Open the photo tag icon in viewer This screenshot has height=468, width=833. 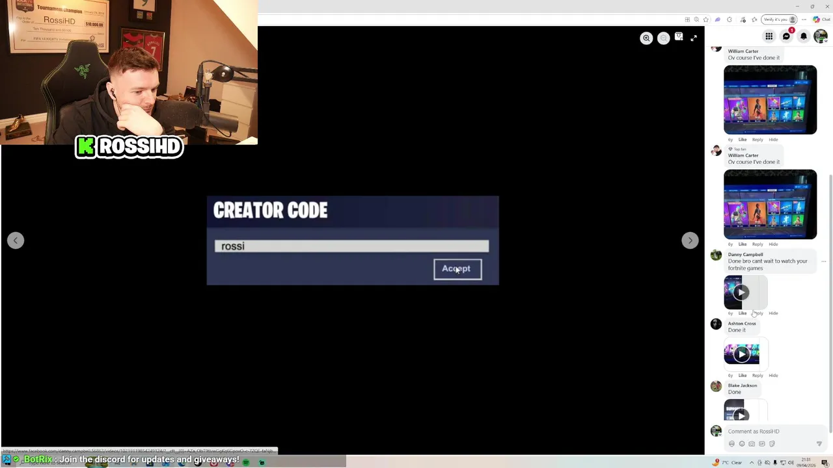[x=679, y=38]
